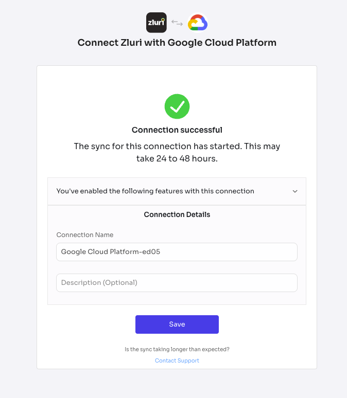The width and height of the screenshot is (347, 398).
Task: Select the 'Google Cloud Platform-ed05' text value
Action: (x=111, y=252)
